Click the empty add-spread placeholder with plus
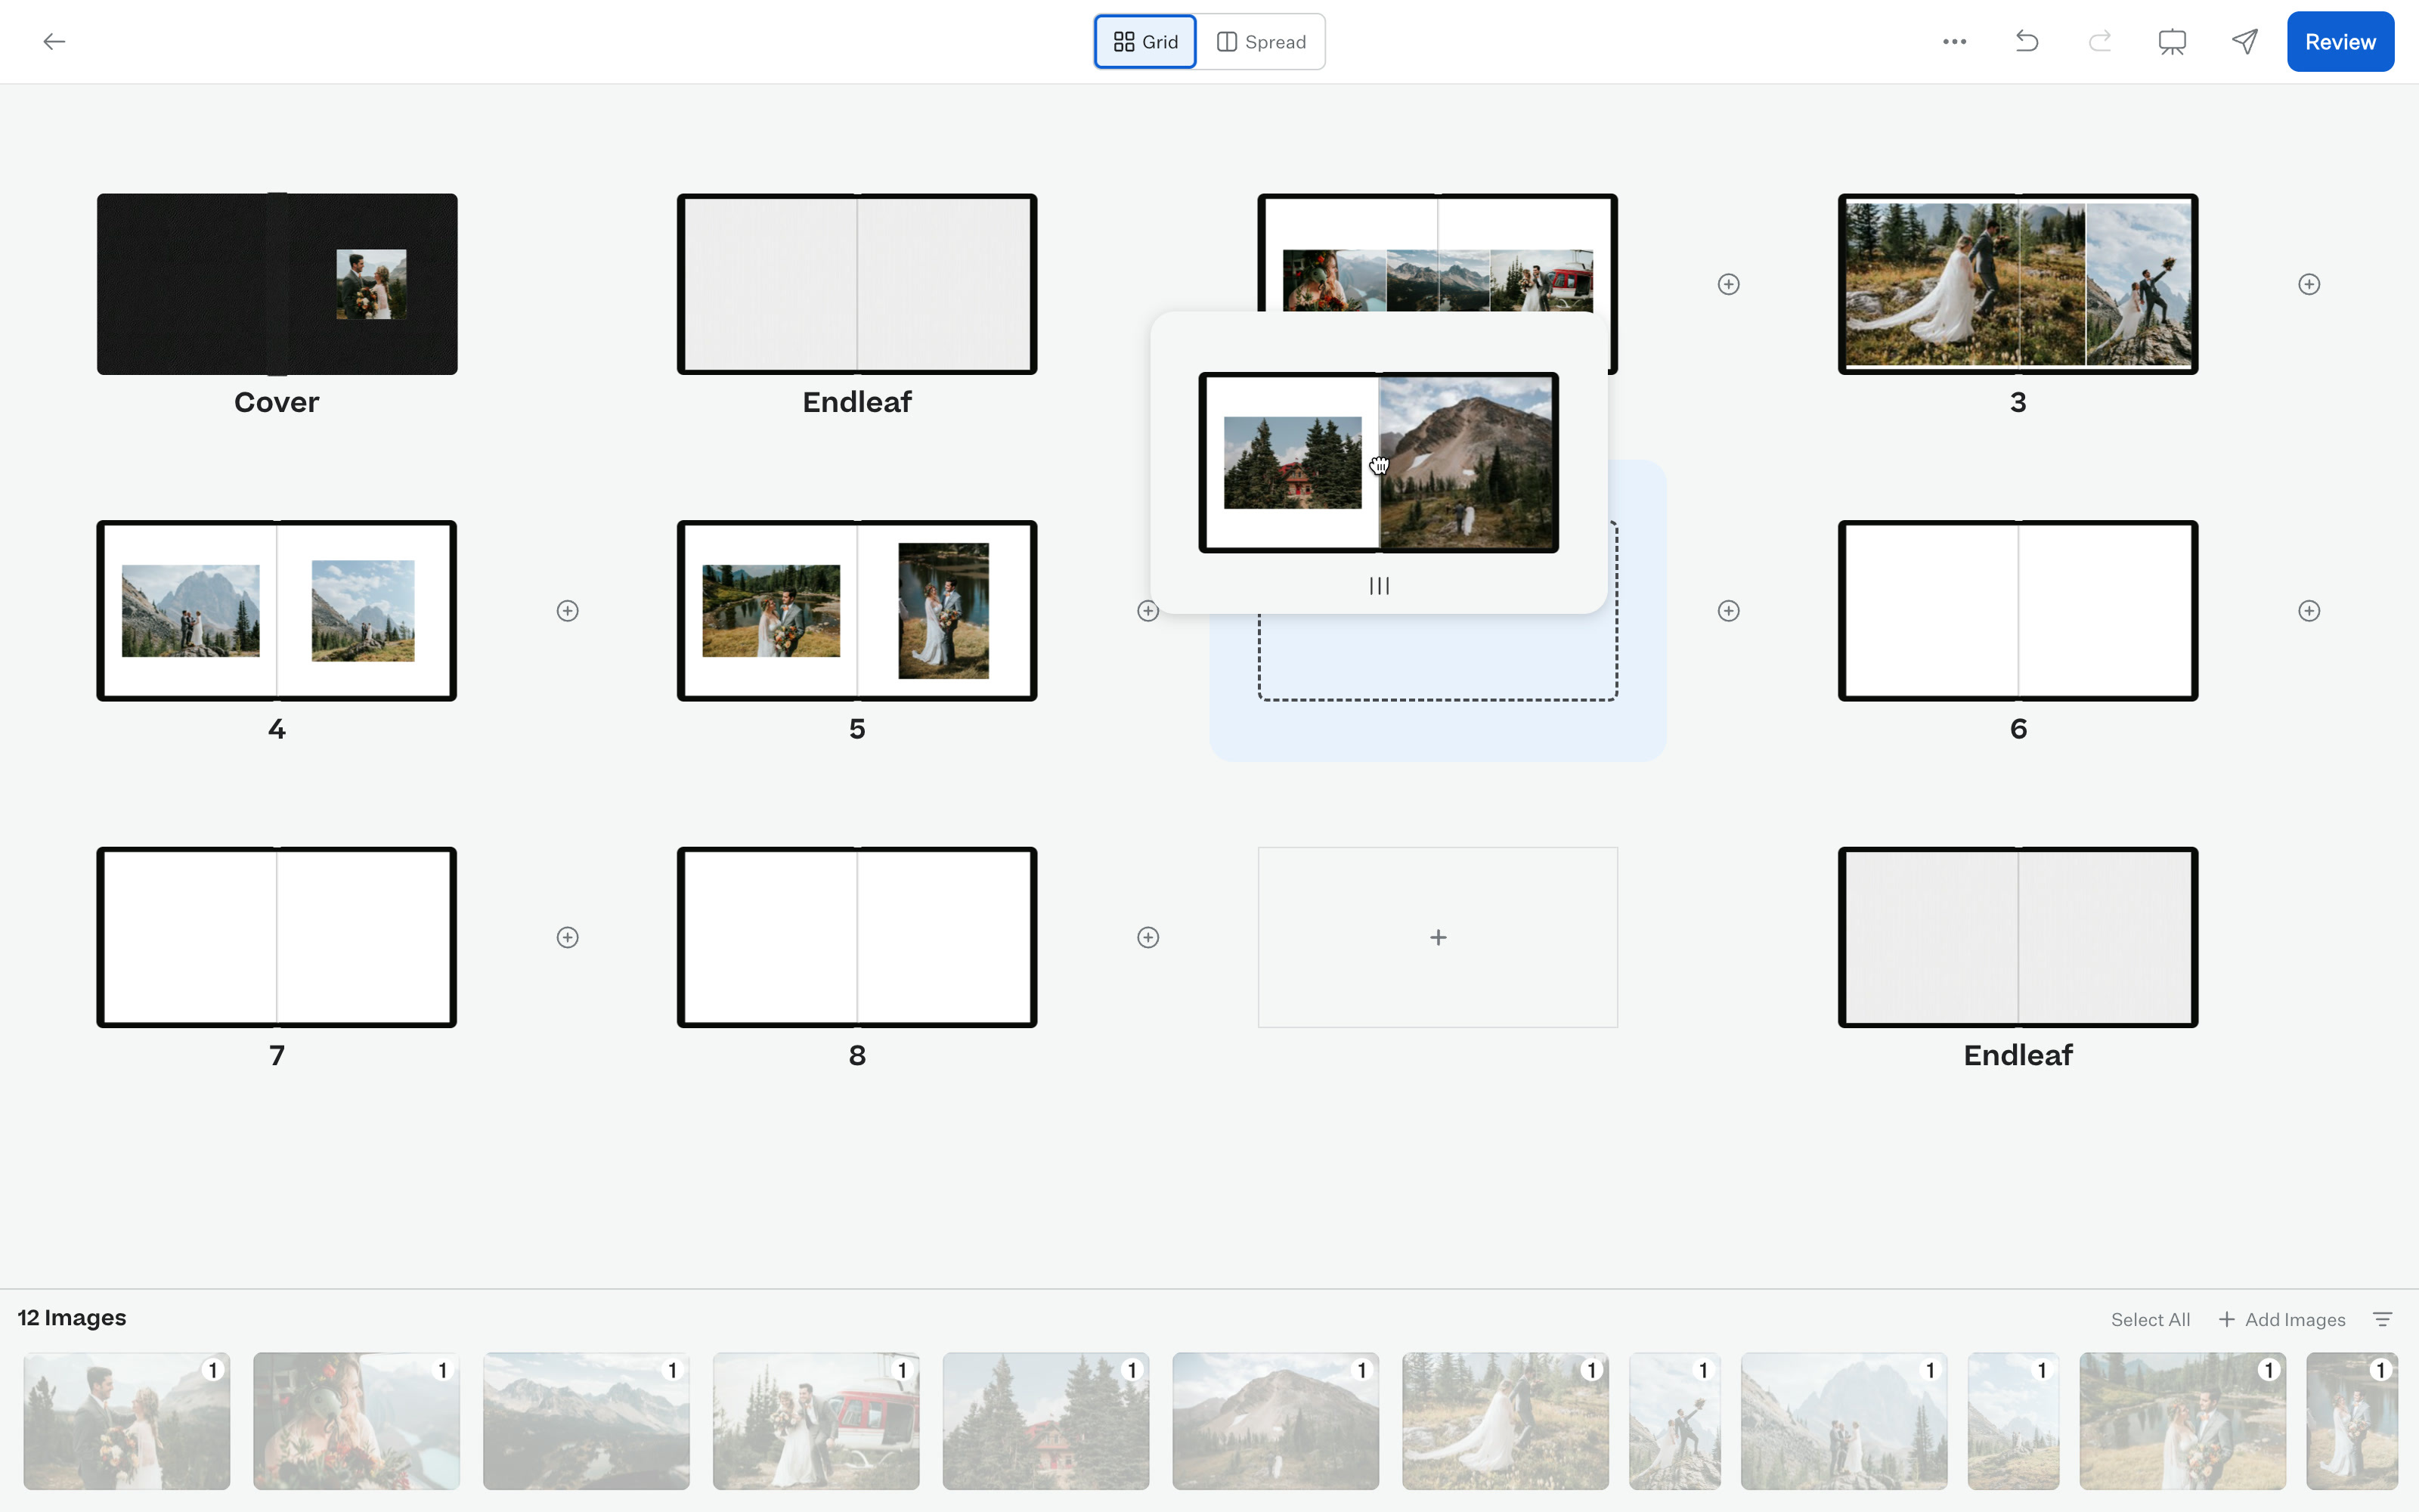2419x1512 pixels. click(1437, 937)
